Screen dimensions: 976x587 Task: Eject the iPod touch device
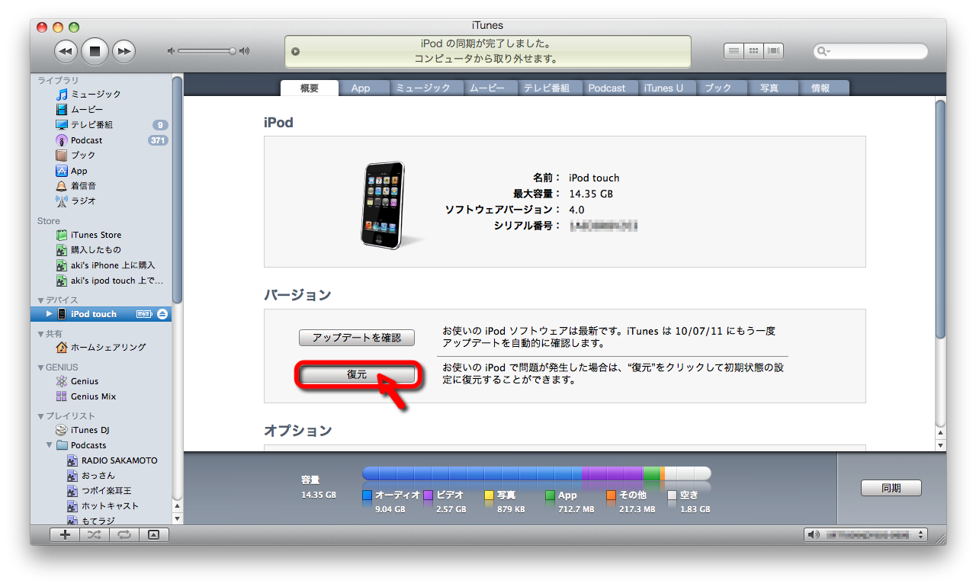click(x=162, y=314)
